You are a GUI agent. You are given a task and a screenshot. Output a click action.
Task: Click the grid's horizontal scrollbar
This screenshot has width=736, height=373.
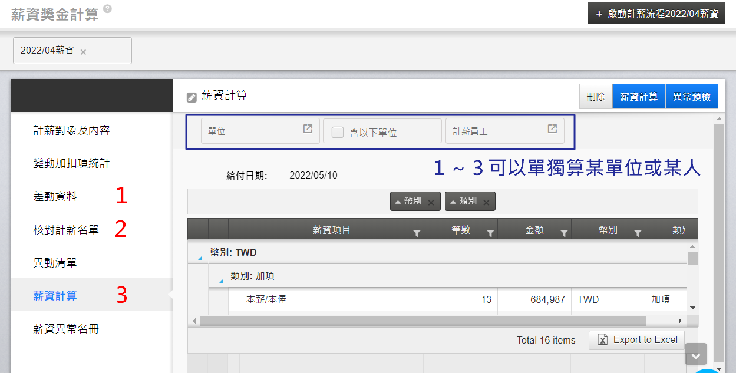click(x=422, y=321)
